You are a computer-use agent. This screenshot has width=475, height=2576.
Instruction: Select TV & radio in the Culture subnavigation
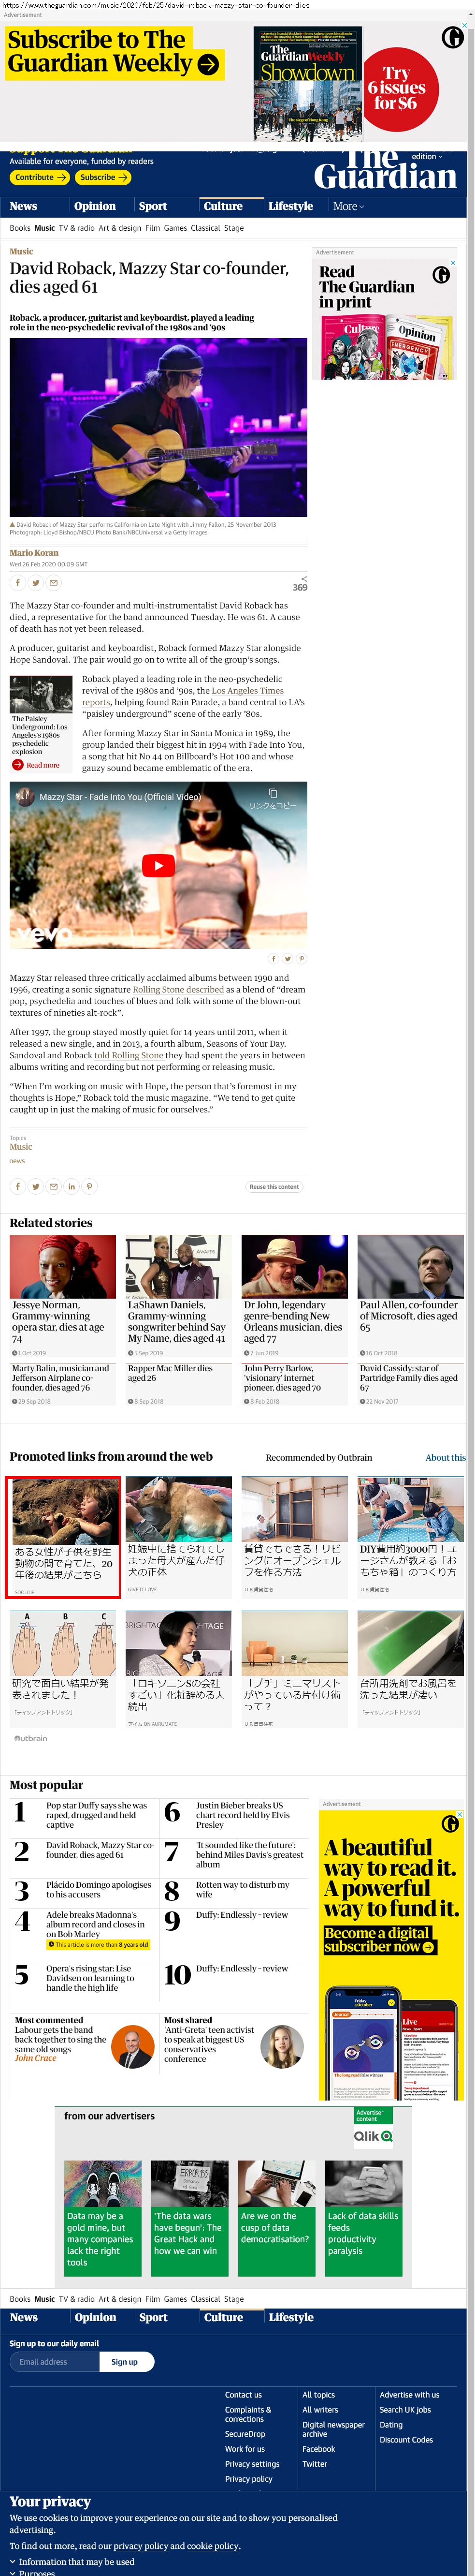click(77, 228)
